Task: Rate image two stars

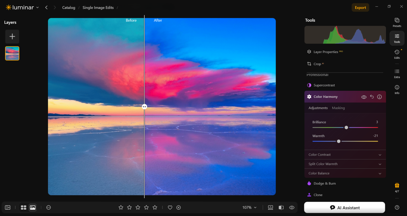Action: point(129,207)
